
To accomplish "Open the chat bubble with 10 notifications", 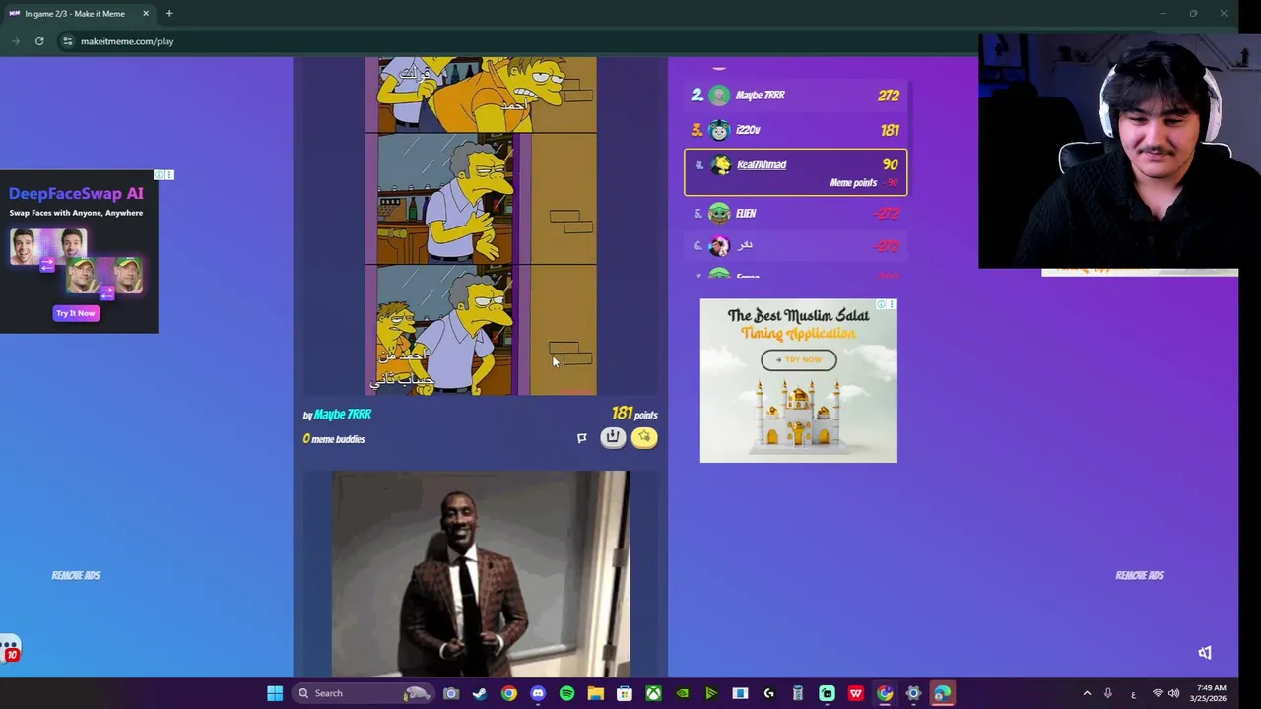I will (10, 650).
